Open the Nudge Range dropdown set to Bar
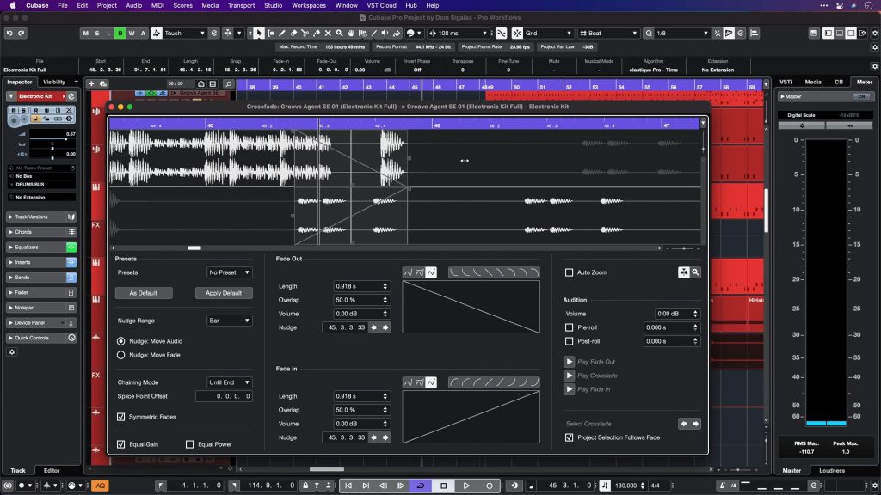 [229, 321]
